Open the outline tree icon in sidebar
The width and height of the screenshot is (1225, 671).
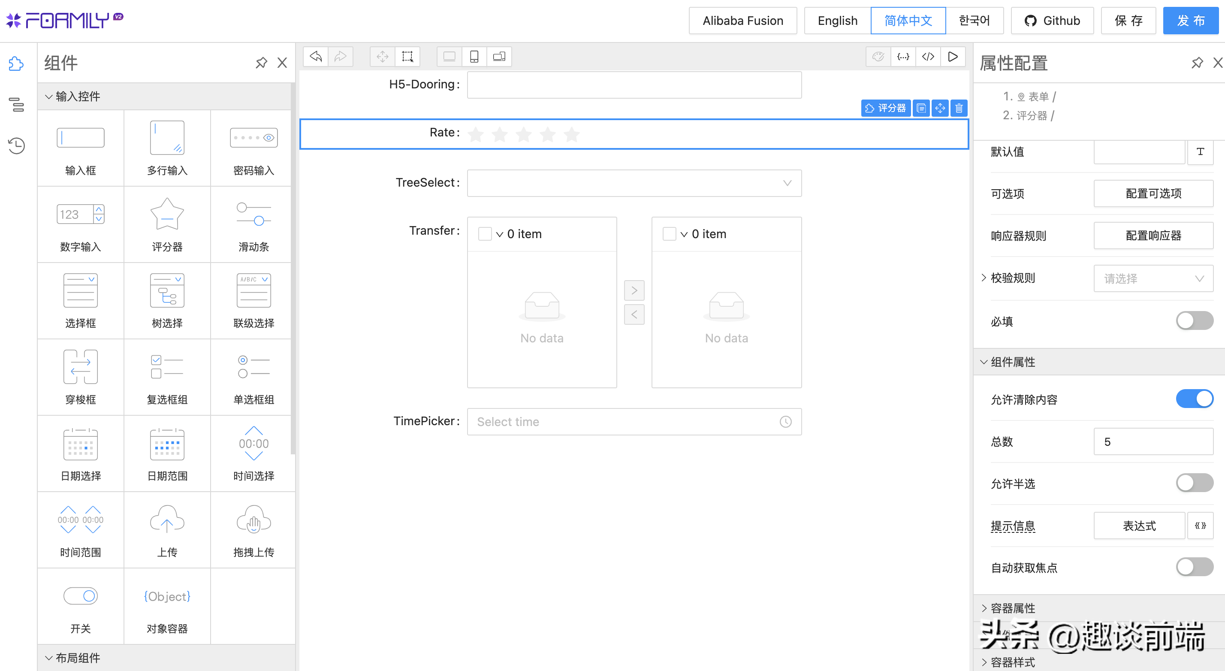coord(17,104)
